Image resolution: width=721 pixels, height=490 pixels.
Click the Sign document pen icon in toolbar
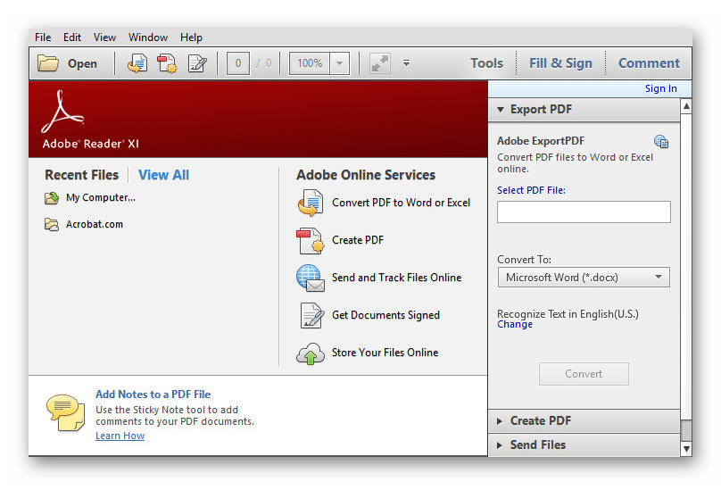[197, 63]
